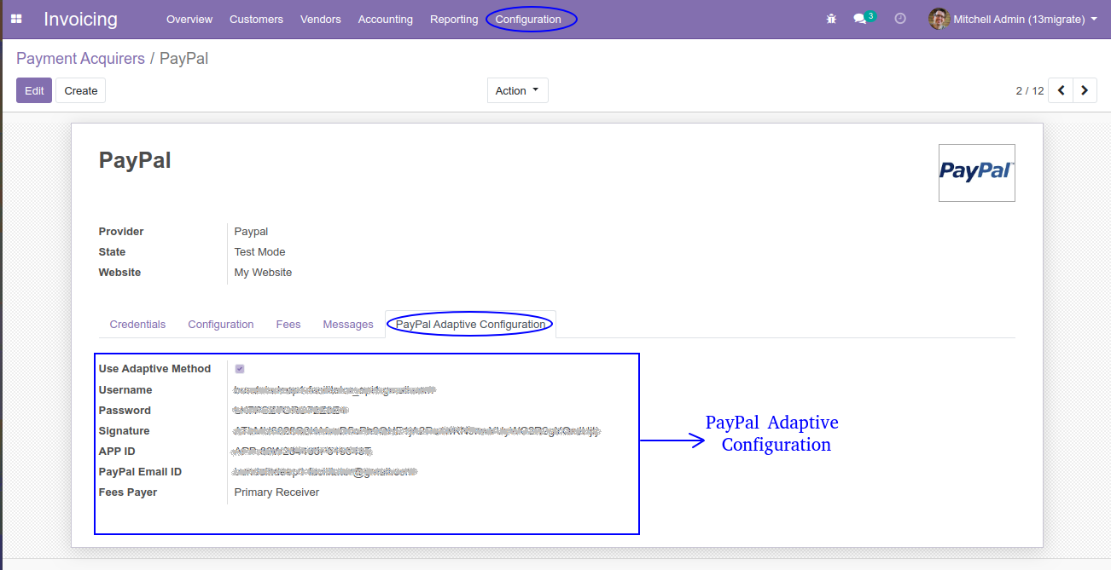Toggle the Use Adaptive Method checkbox
This screenshot has height=570, width=1111.
tap(240, 369)
